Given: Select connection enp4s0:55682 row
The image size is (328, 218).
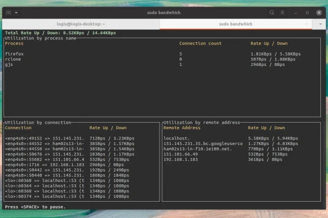Looking at the screenshot, I should pos(67,160).
